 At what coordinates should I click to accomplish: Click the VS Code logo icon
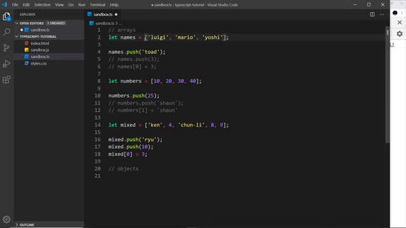click(4, 4)
